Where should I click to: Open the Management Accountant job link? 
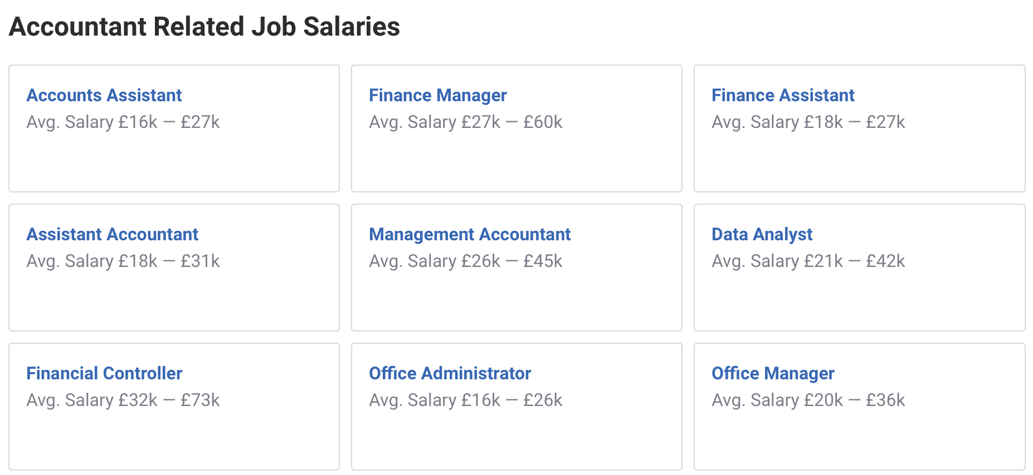click(x=470, y=234)
